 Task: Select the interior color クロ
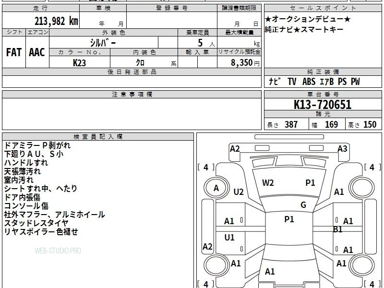coord(140,63)
